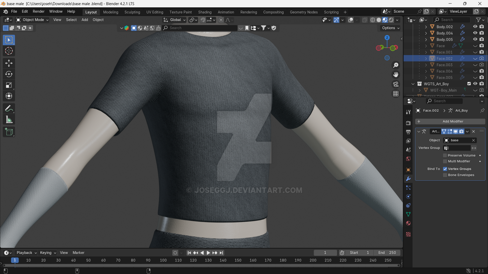Pin the properties editor context
The image size is (488, 274).
(482, 111)
